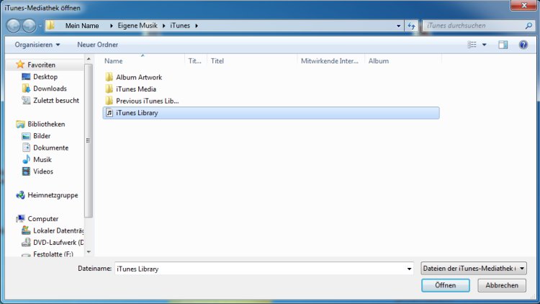
Task: Click the sidebar scrollbar down arrow
Action: pos(89,252)
